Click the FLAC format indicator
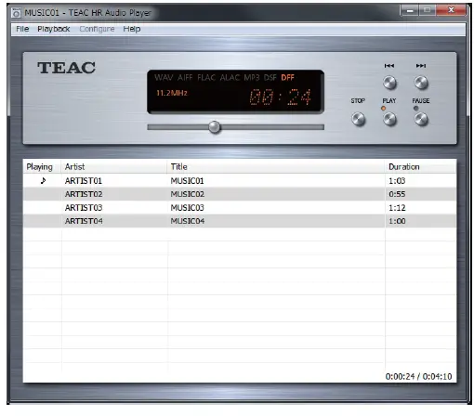Image resolution: width=474 pixels, height=416 pixels. click(206, 77)
